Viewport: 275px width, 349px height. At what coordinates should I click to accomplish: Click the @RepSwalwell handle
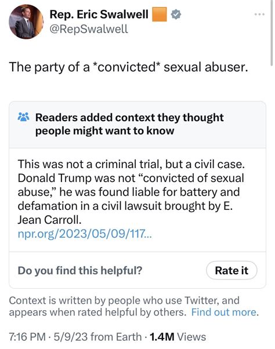pyautogui.click(x=89, y=29)
